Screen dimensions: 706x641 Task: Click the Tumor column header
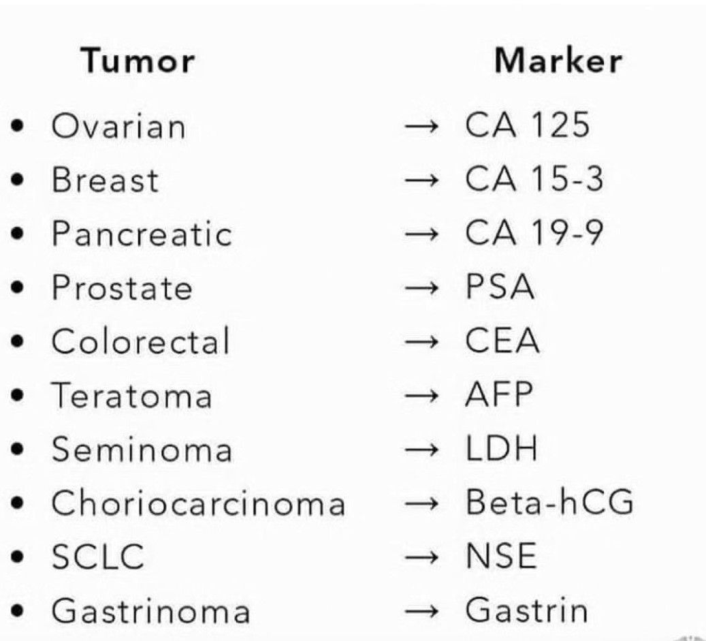point(138,61)
